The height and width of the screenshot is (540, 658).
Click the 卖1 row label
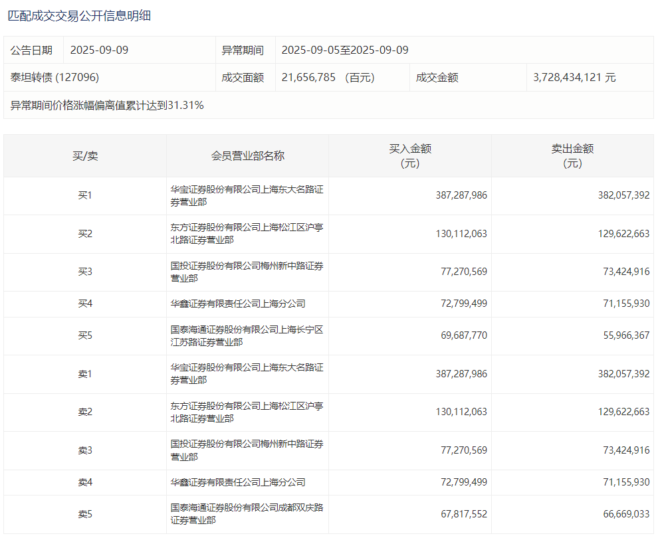tap(85, 374)
